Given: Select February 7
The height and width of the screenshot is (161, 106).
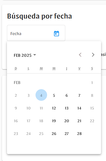Looking at the screenshot, I should (79, 95).
